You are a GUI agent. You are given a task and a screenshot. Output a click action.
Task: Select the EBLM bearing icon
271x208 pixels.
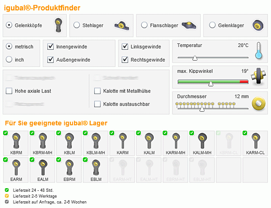pyautogui.click(x=95, y=170)
